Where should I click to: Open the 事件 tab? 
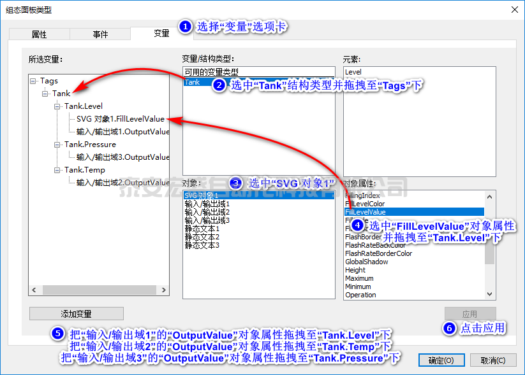pos(100,34)
